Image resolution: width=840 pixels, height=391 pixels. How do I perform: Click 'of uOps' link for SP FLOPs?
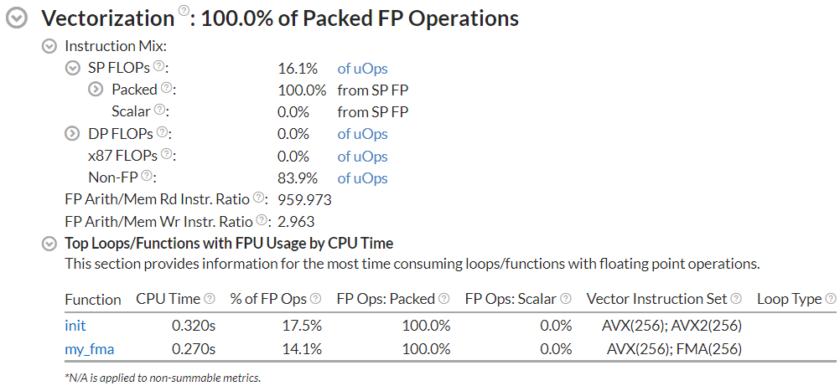pyautogui.click(x=362, y=69)
